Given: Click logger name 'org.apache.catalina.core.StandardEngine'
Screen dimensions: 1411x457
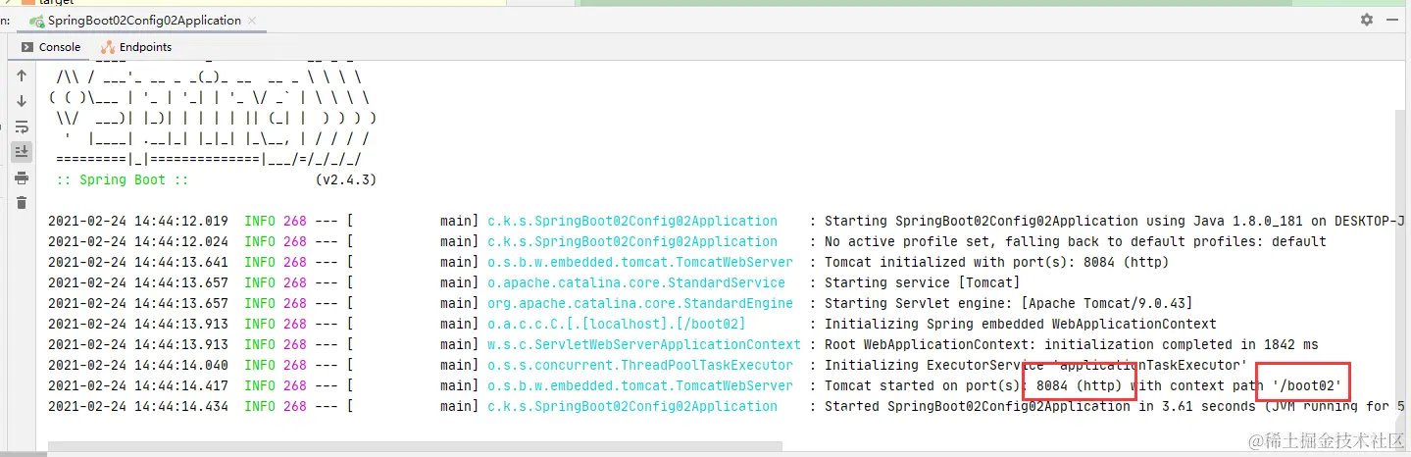Looking at the screenshot, I should coord(639,303).
